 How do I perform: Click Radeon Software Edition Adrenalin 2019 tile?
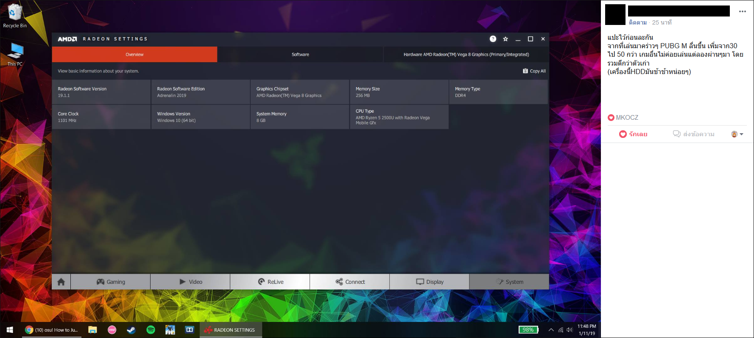coord(201,92)
